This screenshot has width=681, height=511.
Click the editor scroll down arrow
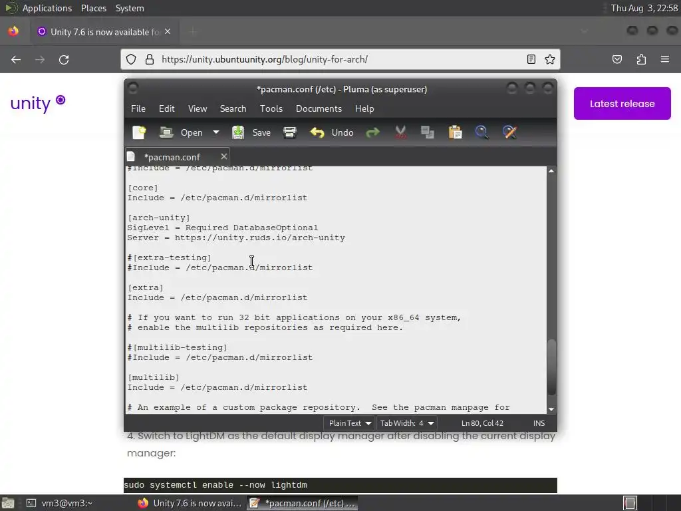click(551, 409)
